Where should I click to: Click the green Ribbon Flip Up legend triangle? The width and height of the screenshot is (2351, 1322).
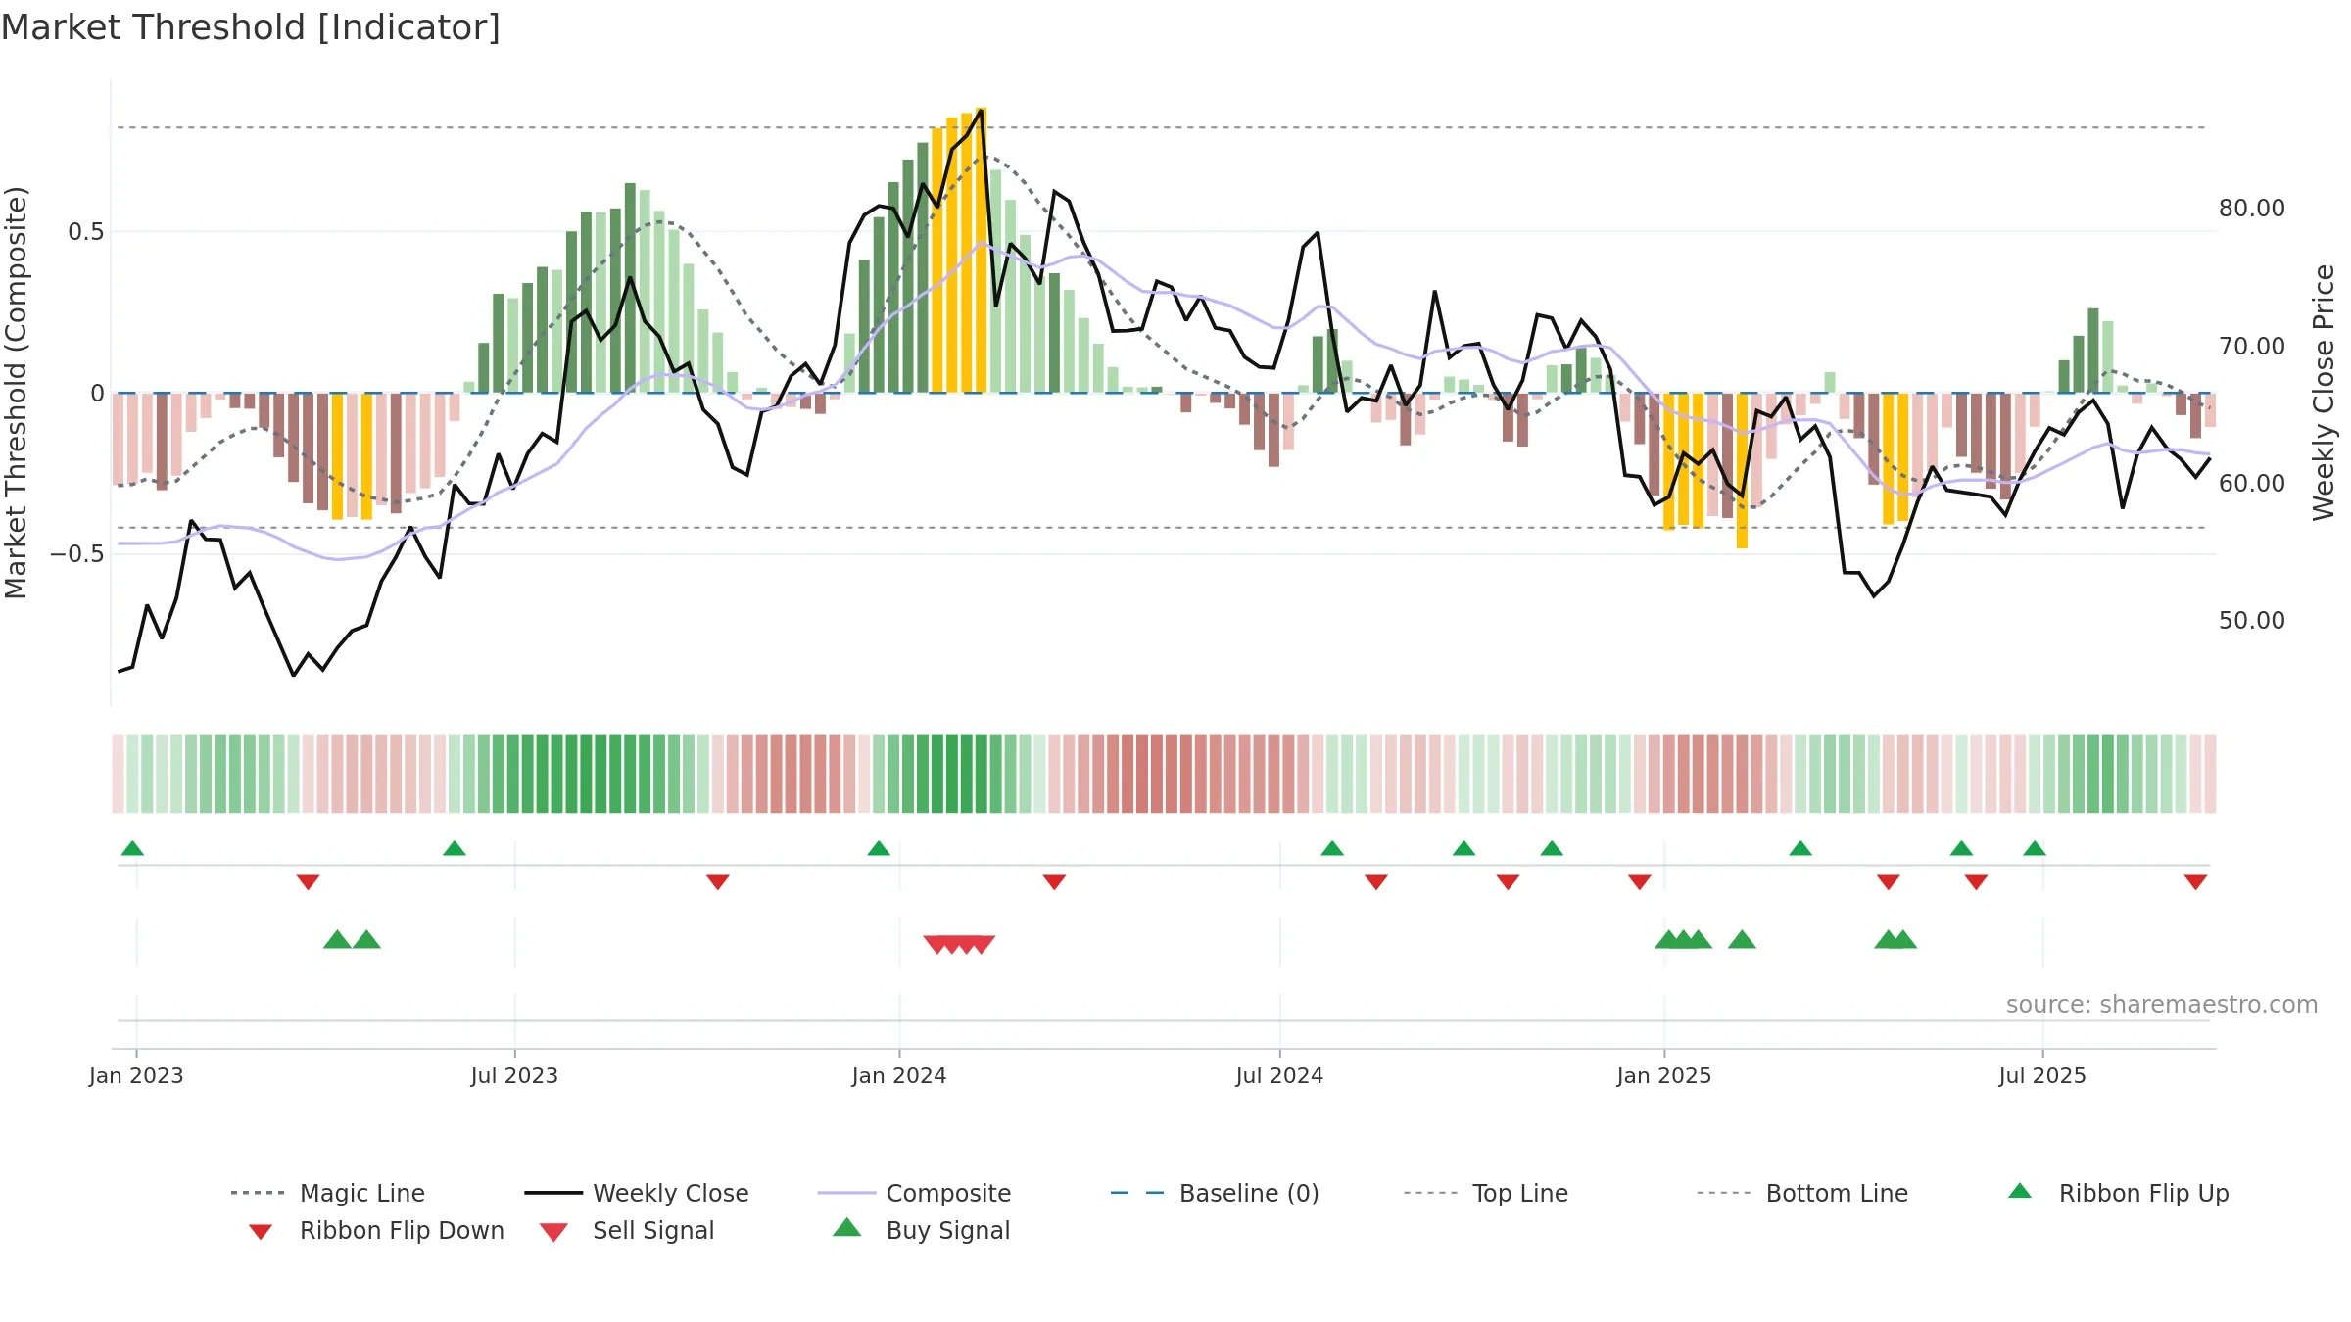[x=2020, y=1191]
